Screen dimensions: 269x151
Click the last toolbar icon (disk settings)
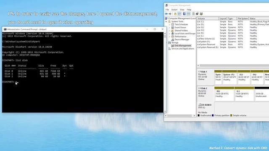201,14
